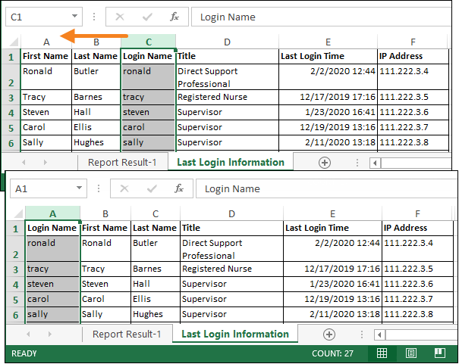The image size is (459, 364).
Task: Click previous sheet arrow in lower window
Action: click(x=28, y=334)
